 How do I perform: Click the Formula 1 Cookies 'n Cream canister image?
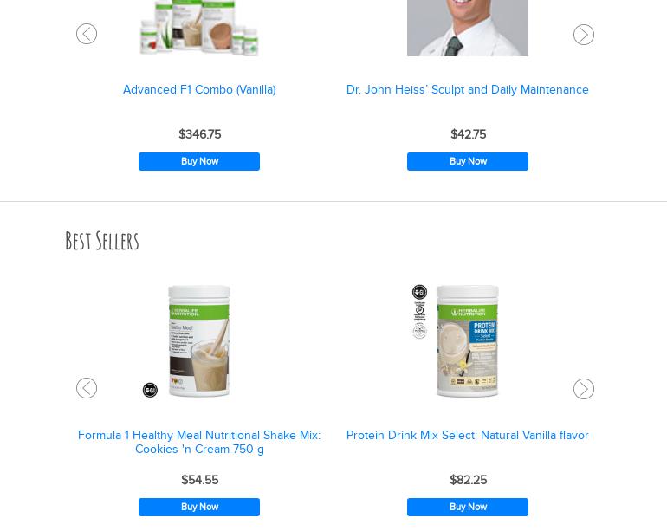[x=199, y=341]
